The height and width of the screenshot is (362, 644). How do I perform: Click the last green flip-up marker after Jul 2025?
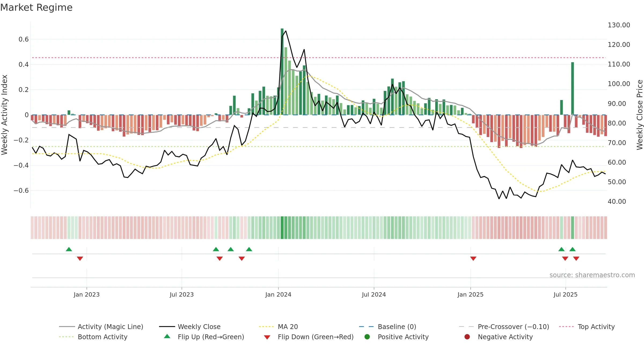pyautogui.click(x=573, y=249)
